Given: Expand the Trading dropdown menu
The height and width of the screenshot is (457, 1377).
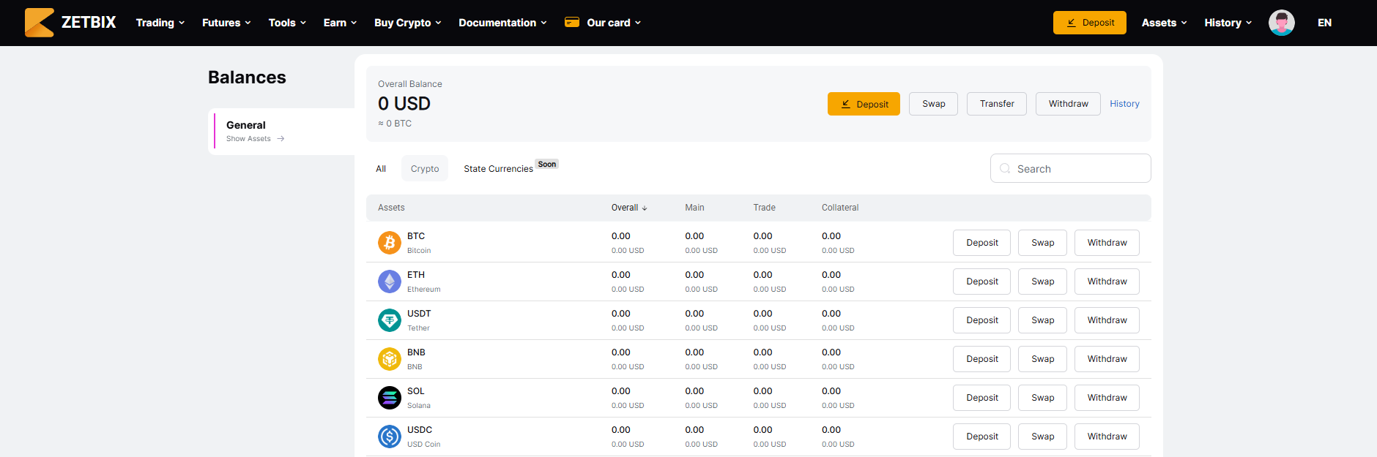Looking at the screenshot, I should pos(160,23).
